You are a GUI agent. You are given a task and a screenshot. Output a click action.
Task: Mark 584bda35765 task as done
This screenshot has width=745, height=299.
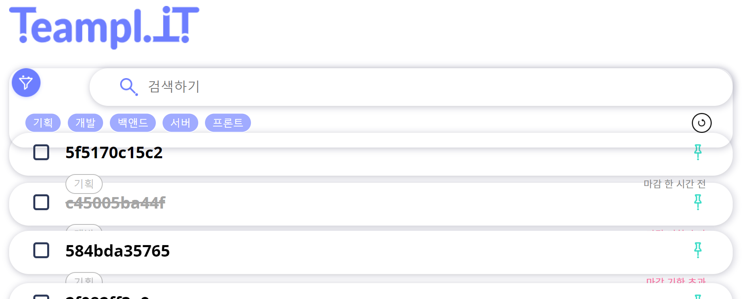[x=41, y=250]
